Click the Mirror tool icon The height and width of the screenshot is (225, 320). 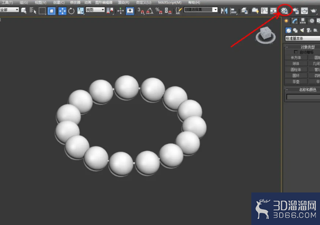click(x=224, y=11)
